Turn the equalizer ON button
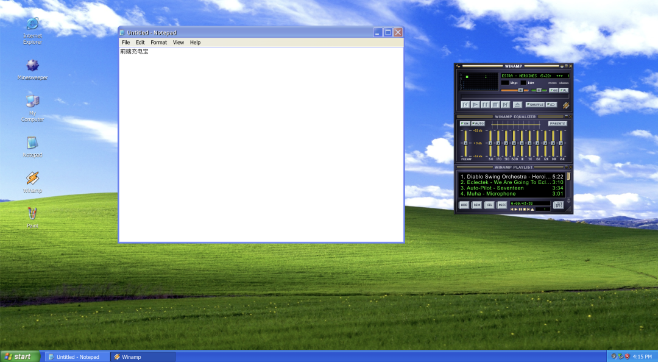This screenshot has width=658, height=362. tap(465, 124)
